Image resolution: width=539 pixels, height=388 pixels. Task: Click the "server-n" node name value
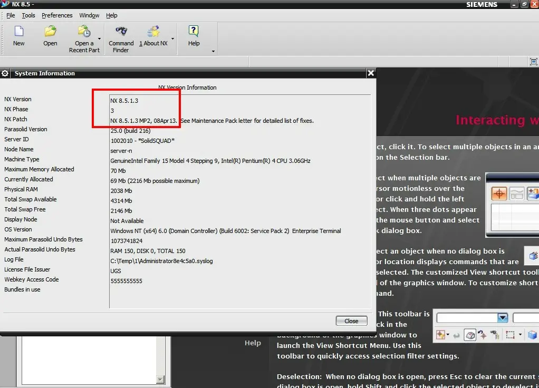121,151
